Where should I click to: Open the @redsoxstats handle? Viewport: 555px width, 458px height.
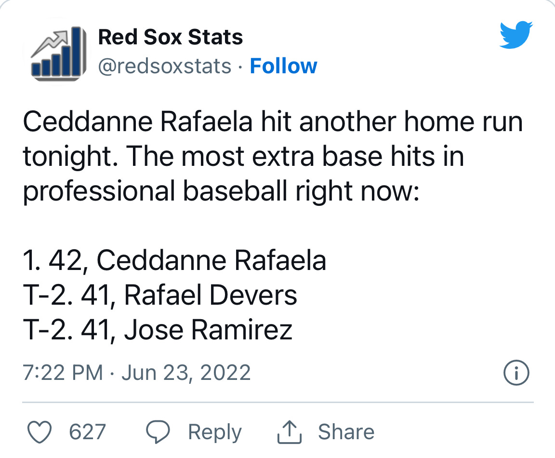point(164,66)
